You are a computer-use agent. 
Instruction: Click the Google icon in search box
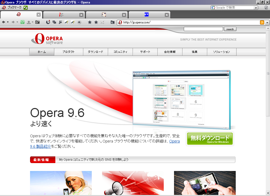213,8
